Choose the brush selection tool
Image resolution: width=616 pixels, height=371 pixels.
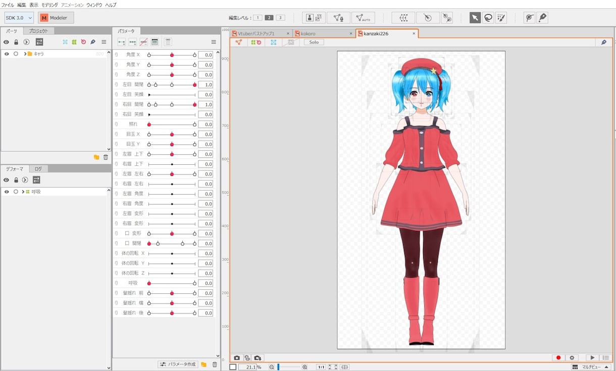[501, 18]
